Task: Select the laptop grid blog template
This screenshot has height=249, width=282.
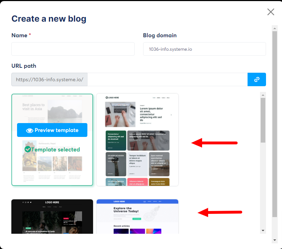Action: click(x=137, y=140)
